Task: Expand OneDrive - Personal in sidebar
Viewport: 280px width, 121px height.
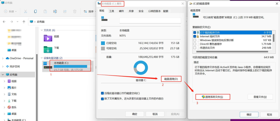Action: [x=3, y=58]
